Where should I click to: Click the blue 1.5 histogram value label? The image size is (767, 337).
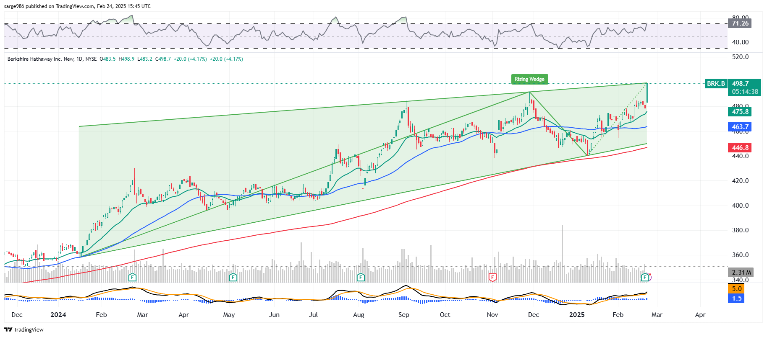click(736, 298)
